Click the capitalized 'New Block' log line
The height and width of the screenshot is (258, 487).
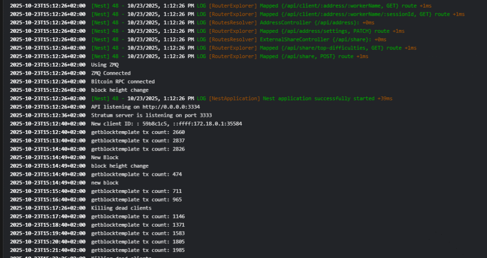coord(105,157)
